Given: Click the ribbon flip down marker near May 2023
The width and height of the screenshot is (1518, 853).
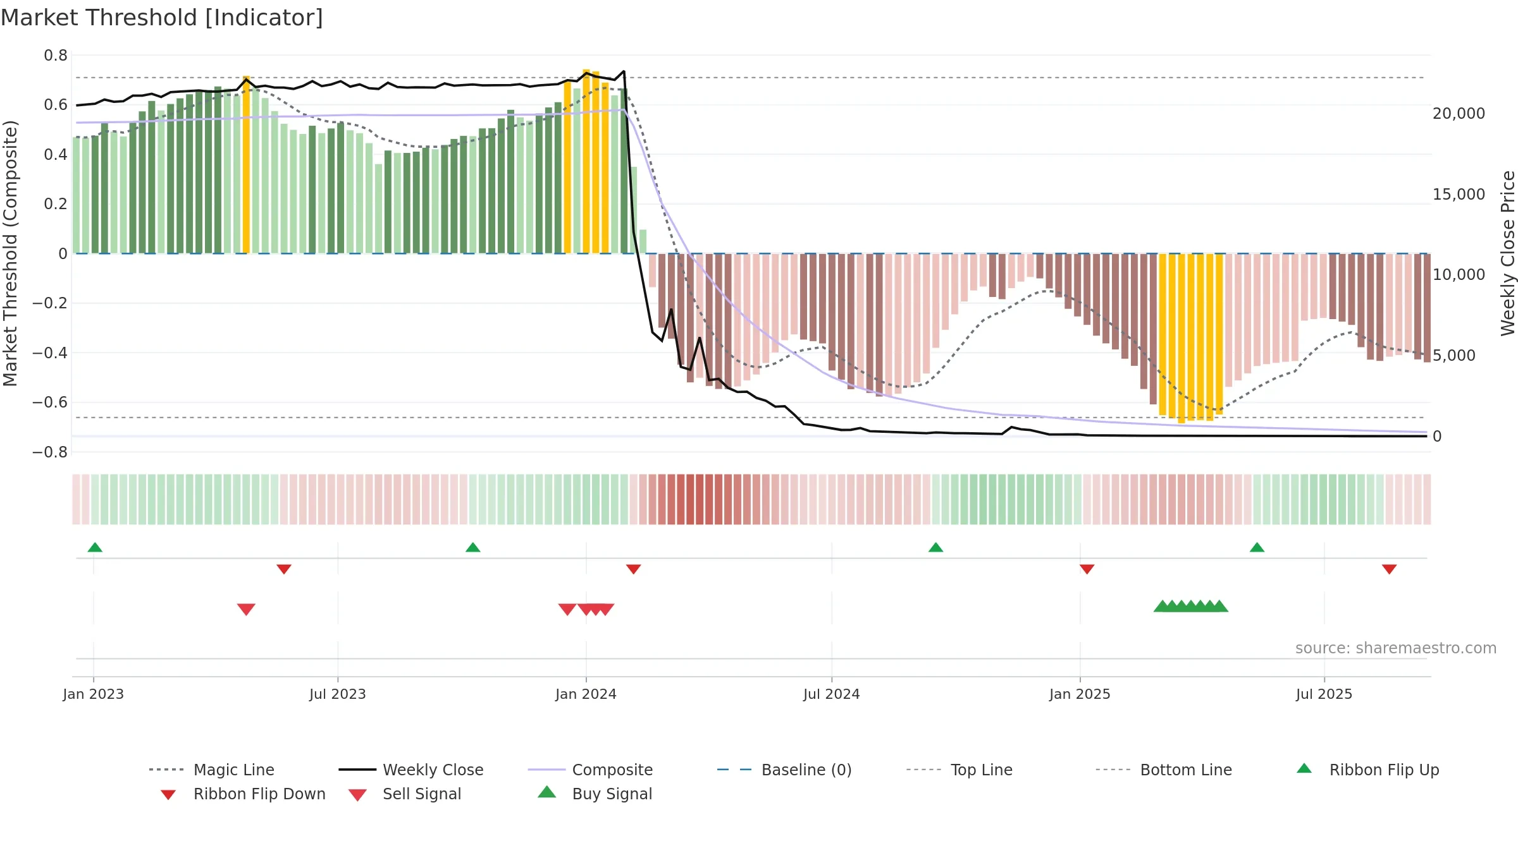Looking at the screenshot, I should point(284,569).
